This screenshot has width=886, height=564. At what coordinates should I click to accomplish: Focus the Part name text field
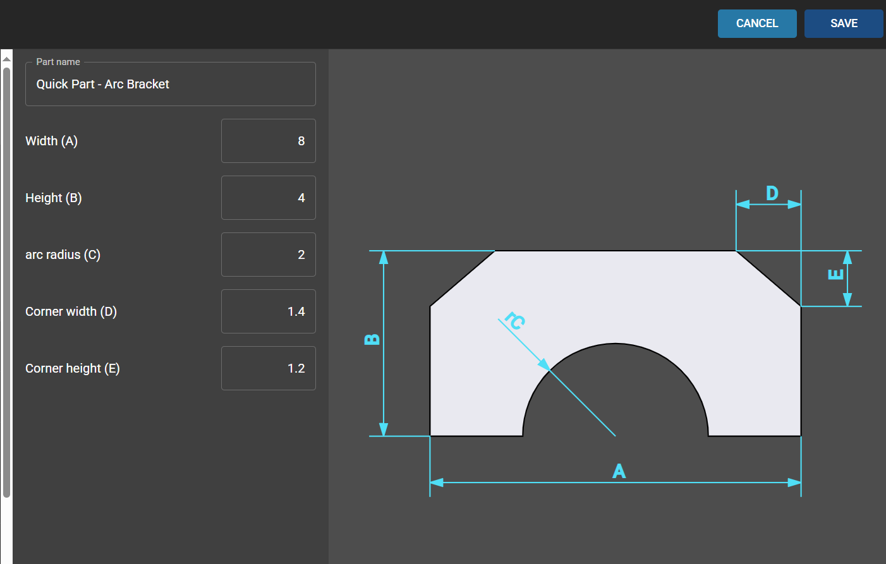[x=170, y=84]
